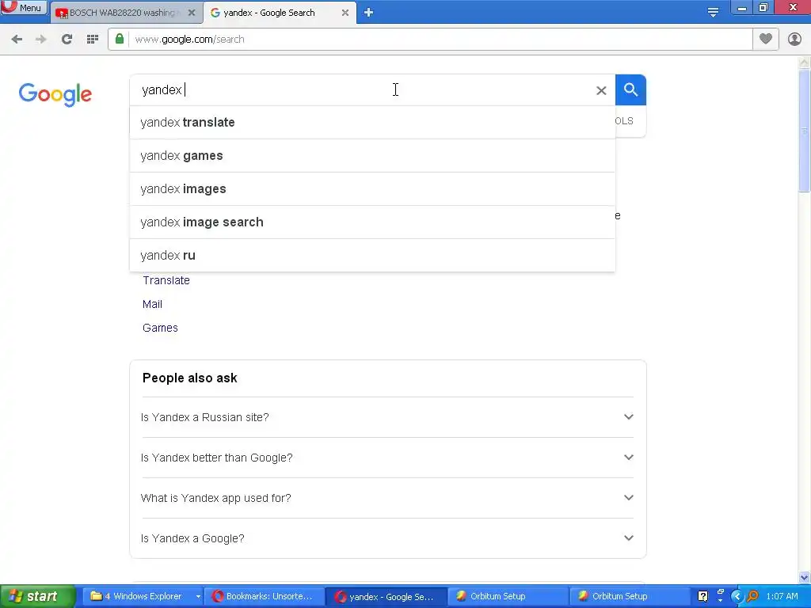The image size is (811, 608).
Task: Click the 1:07 AM clock
Action: click(x=782, y=597)
